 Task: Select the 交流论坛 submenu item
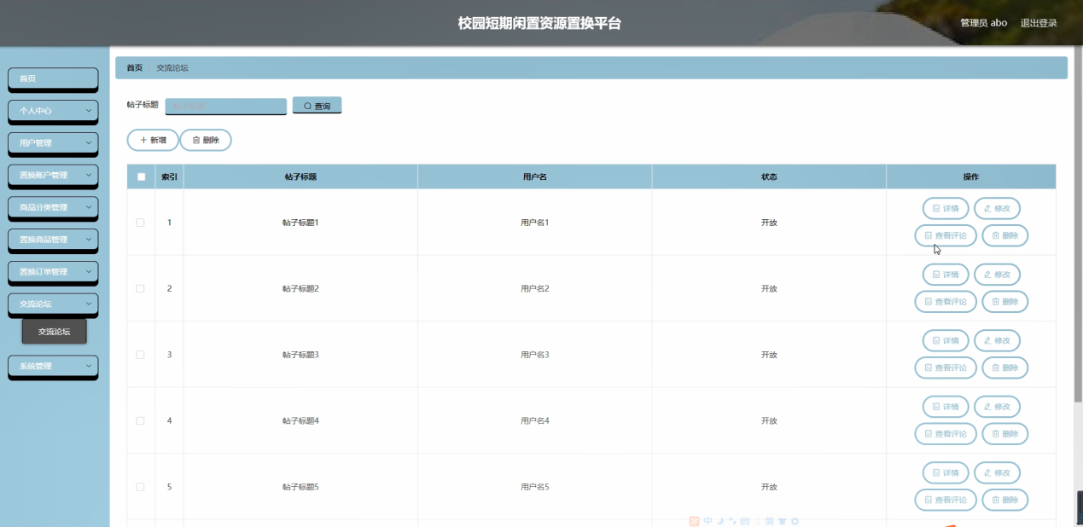[55, 332]
